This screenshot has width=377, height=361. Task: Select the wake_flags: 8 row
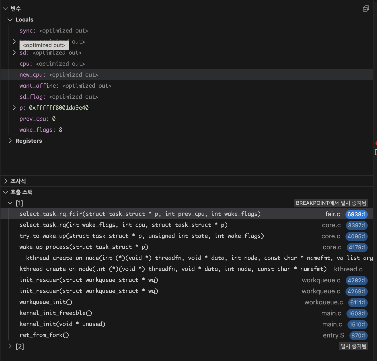click(187, 130)
